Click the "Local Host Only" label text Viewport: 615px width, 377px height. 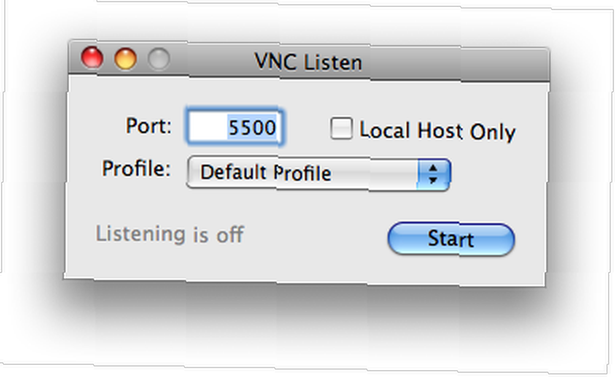(437, 130)
